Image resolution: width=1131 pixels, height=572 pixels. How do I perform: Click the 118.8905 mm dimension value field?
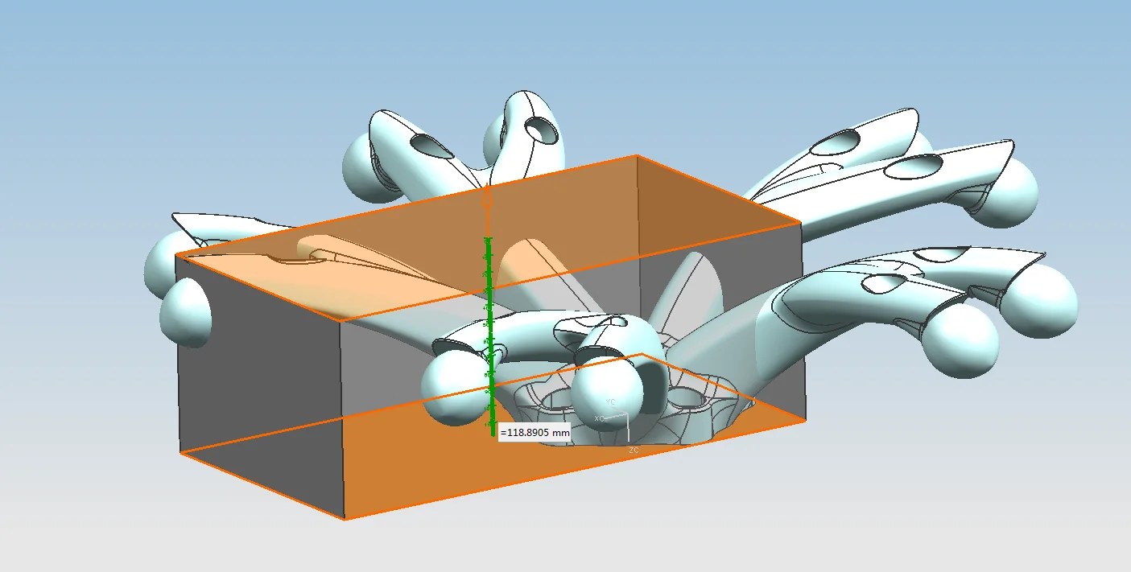click(x=535, y=433)
